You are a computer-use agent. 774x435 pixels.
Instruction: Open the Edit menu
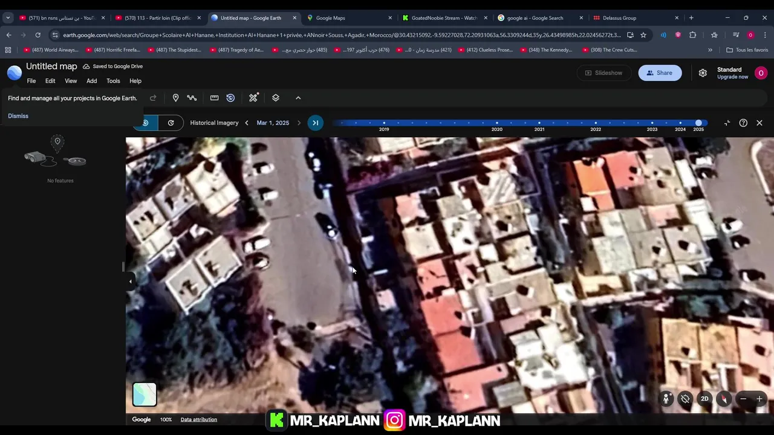point(50,81)
